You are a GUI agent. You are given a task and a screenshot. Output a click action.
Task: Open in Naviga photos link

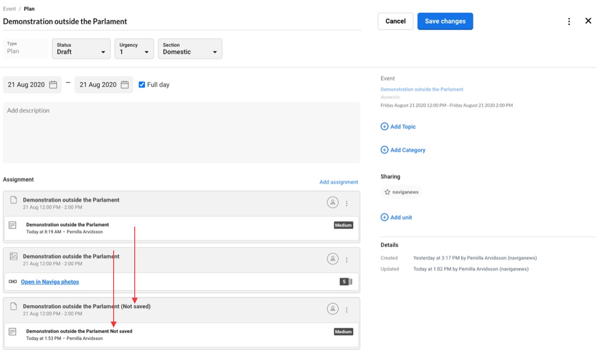50,282
